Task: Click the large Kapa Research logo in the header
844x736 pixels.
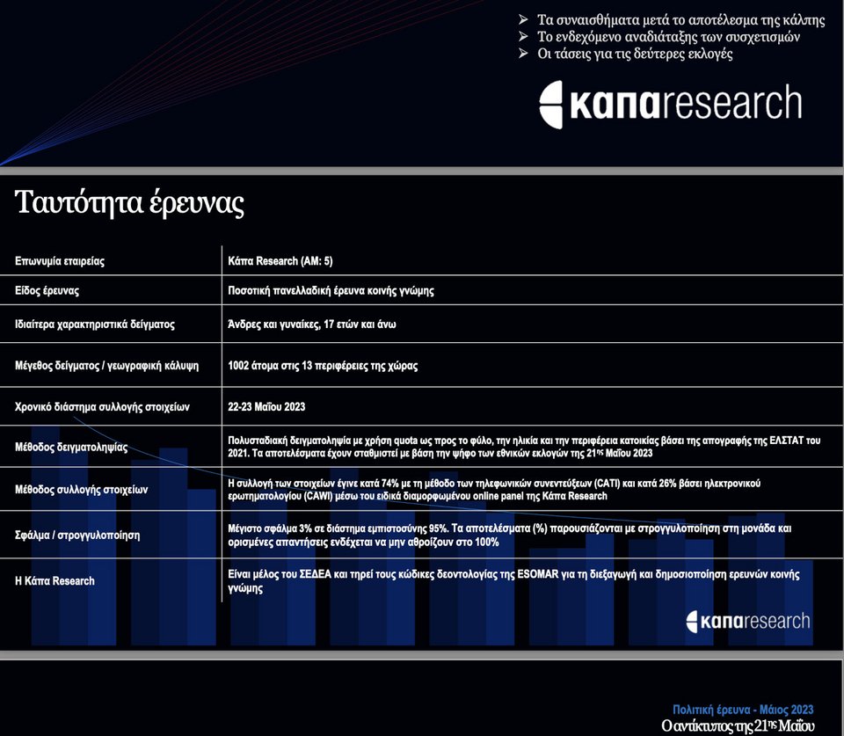Action: coord(671,105)
